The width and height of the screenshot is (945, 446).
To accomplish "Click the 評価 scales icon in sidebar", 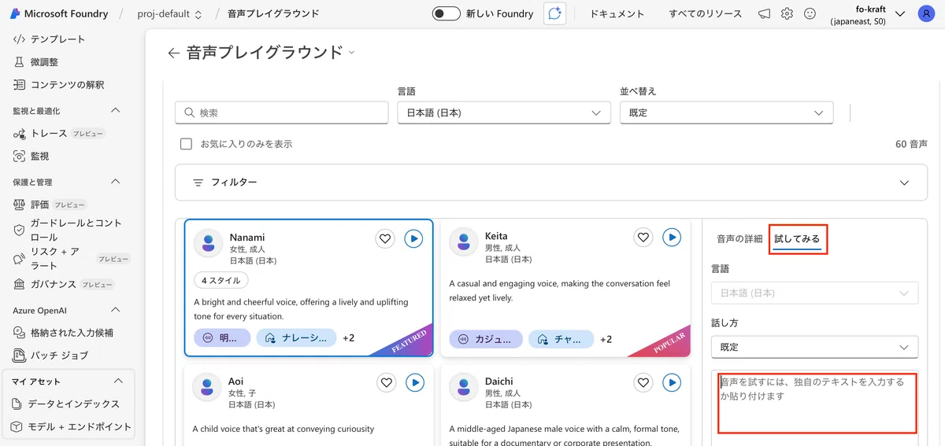I will point(20,205).
